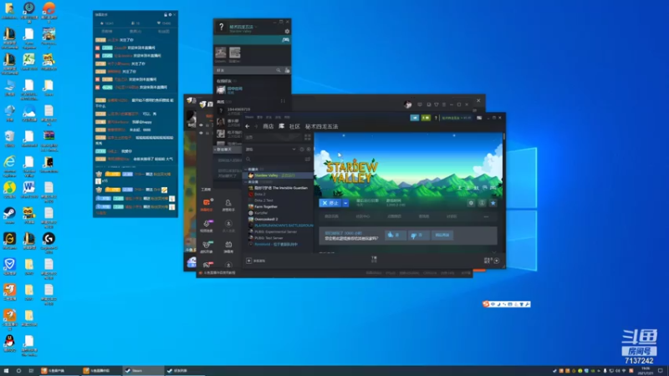Select PUBG: Test Server in the library list
Screen dimensions: 669x376
click(278, 238)
